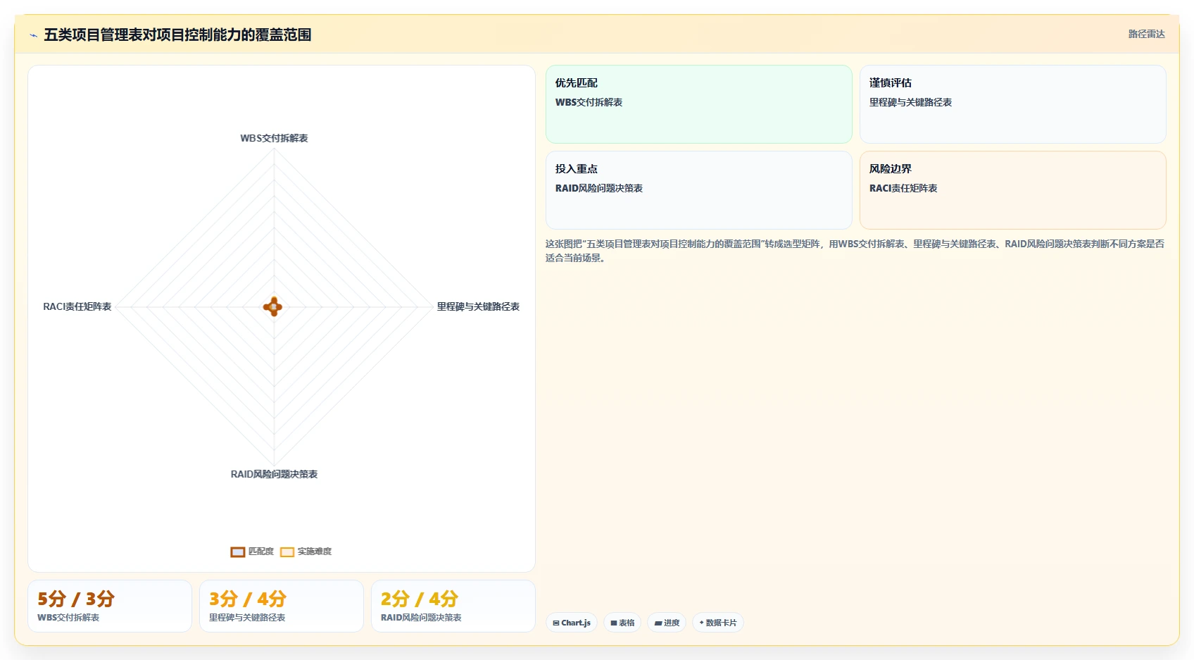Click the RAID风险问题决策表 radar axis label
This screenshot has height=660, width=1194.
coord(274,474)
